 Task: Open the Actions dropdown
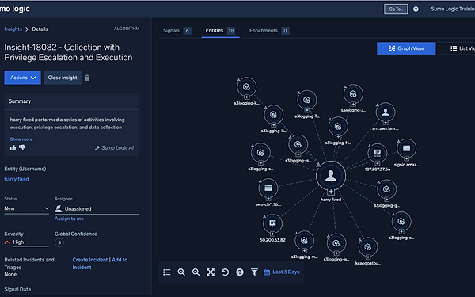pyautogui.click(x=22, y=78)
